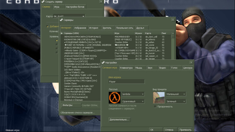Close the Серверы window
Viewport: 235px width, 132px height.
click(x=173, y=20)
